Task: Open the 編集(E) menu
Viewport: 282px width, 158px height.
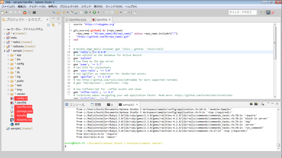Action: 22,7
